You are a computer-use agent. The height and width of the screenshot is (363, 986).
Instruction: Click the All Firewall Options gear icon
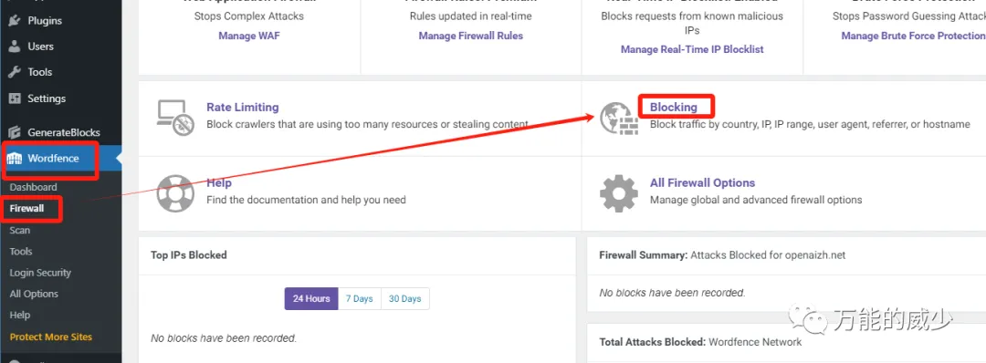pos(618,192)
